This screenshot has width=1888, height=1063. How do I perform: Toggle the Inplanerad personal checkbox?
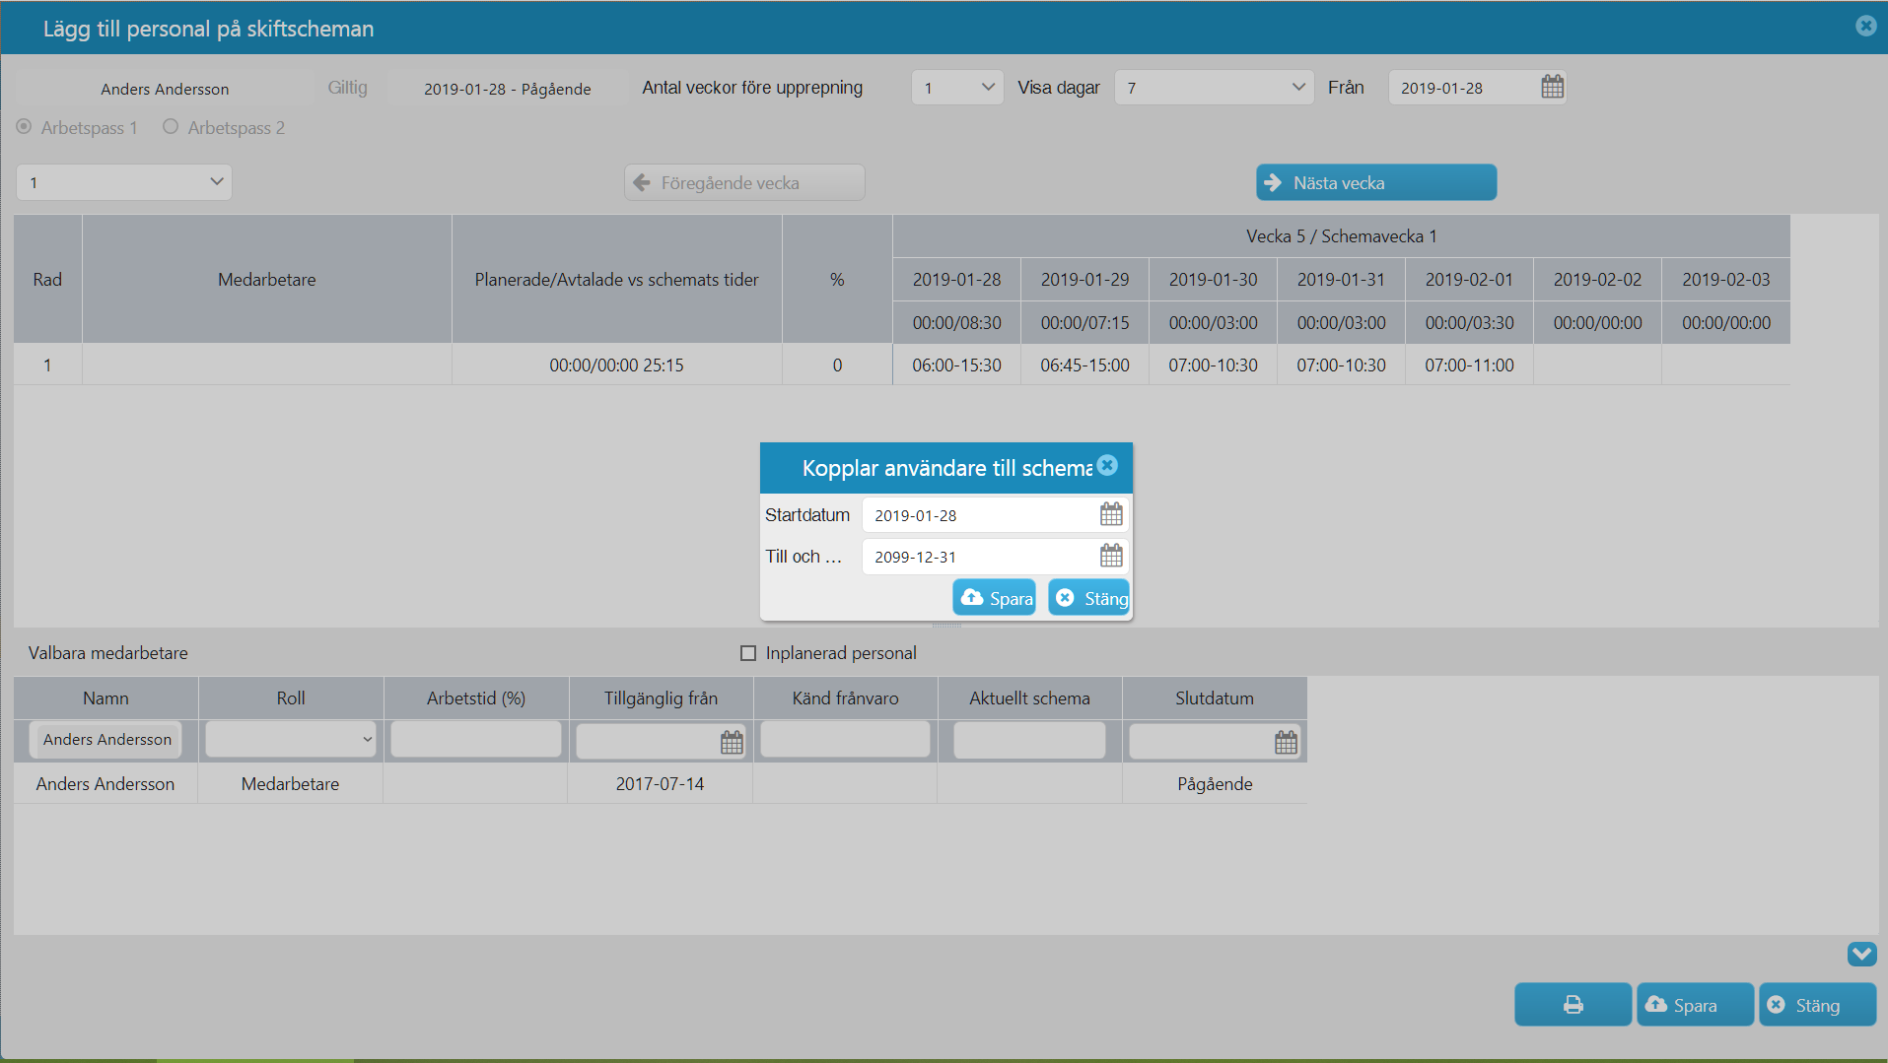[748, 653]
